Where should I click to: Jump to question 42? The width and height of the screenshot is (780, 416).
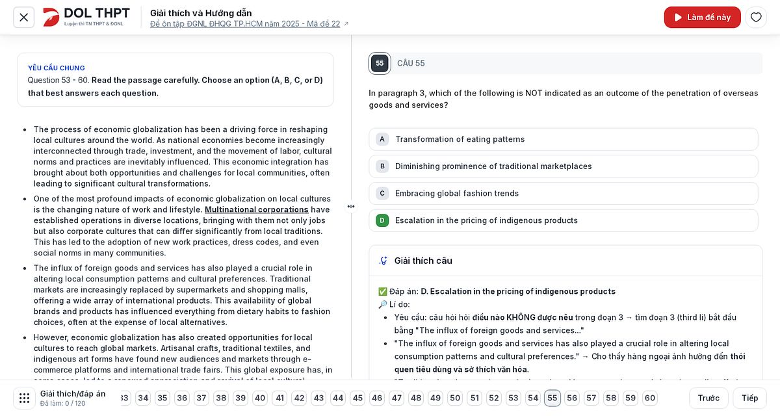299,398
